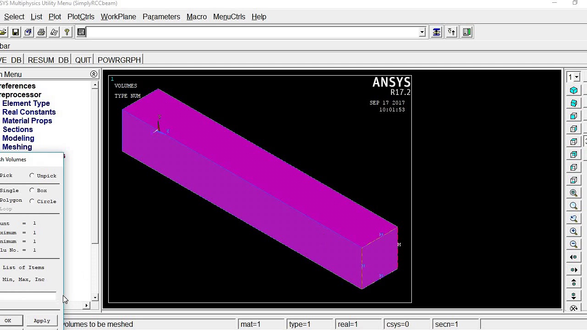587x330 pixels.
Task: Open the MenuCtrls menu
Action: [229, 16]
